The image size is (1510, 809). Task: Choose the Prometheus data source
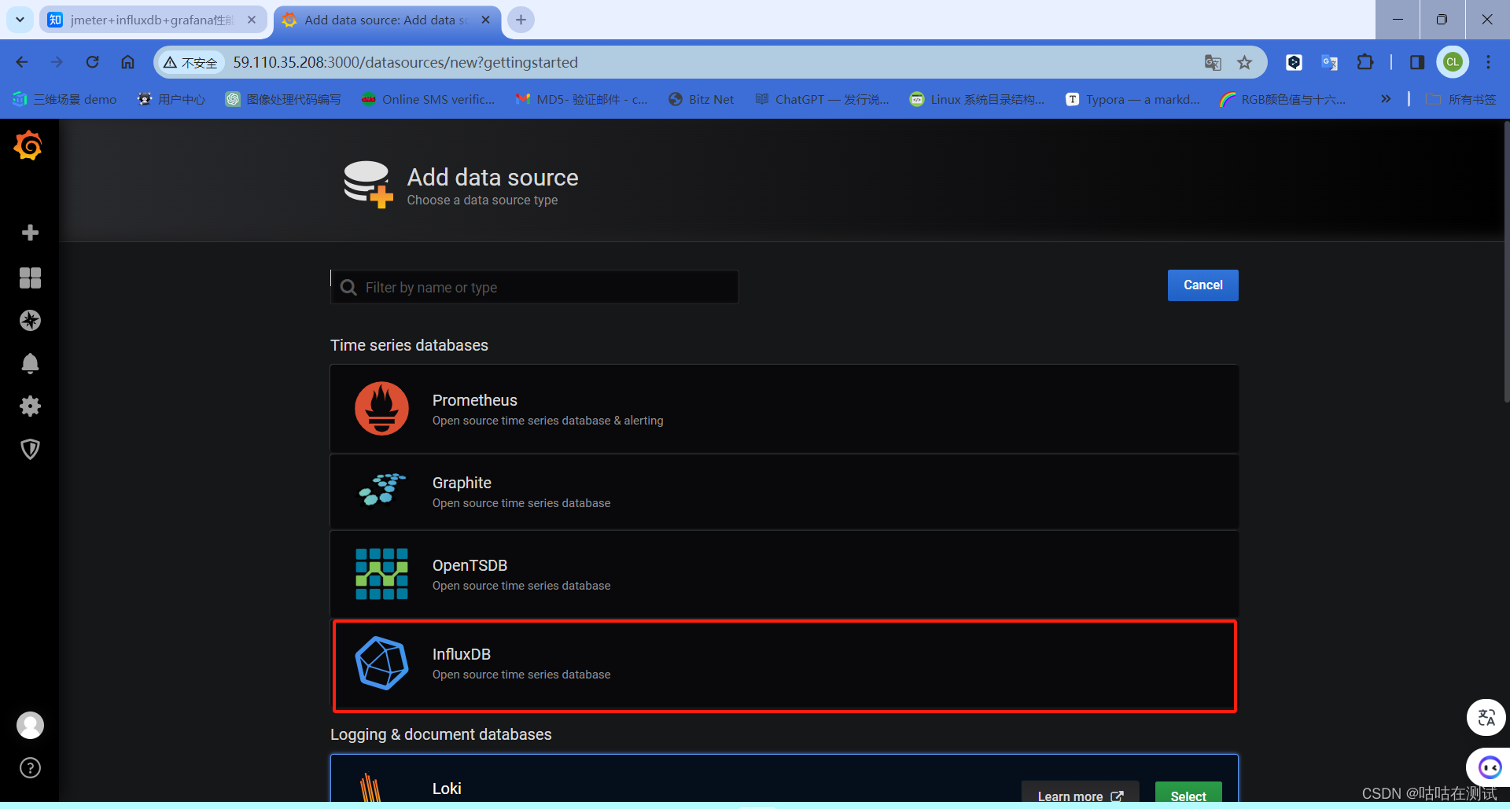[784, 409]
